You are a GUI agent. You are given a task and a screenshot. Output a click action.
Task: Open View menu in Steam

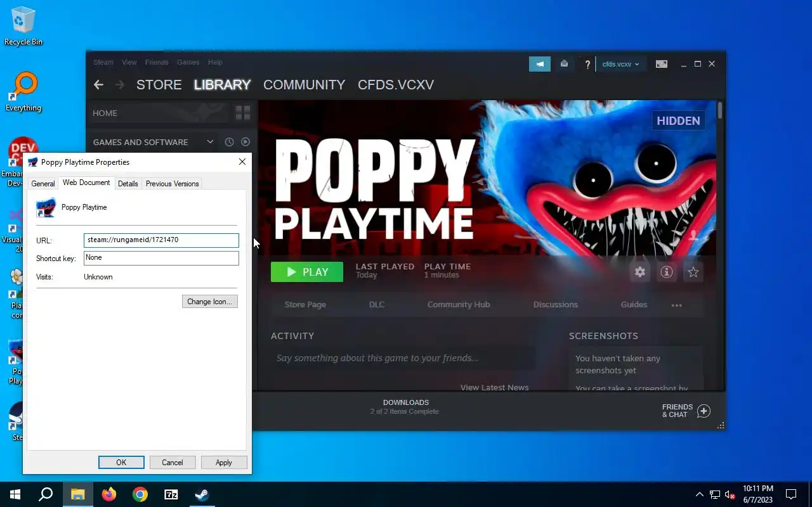pos(129,62)
